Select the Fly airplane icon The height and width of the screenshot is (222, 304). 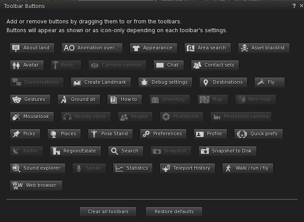(x=261, y=82)
